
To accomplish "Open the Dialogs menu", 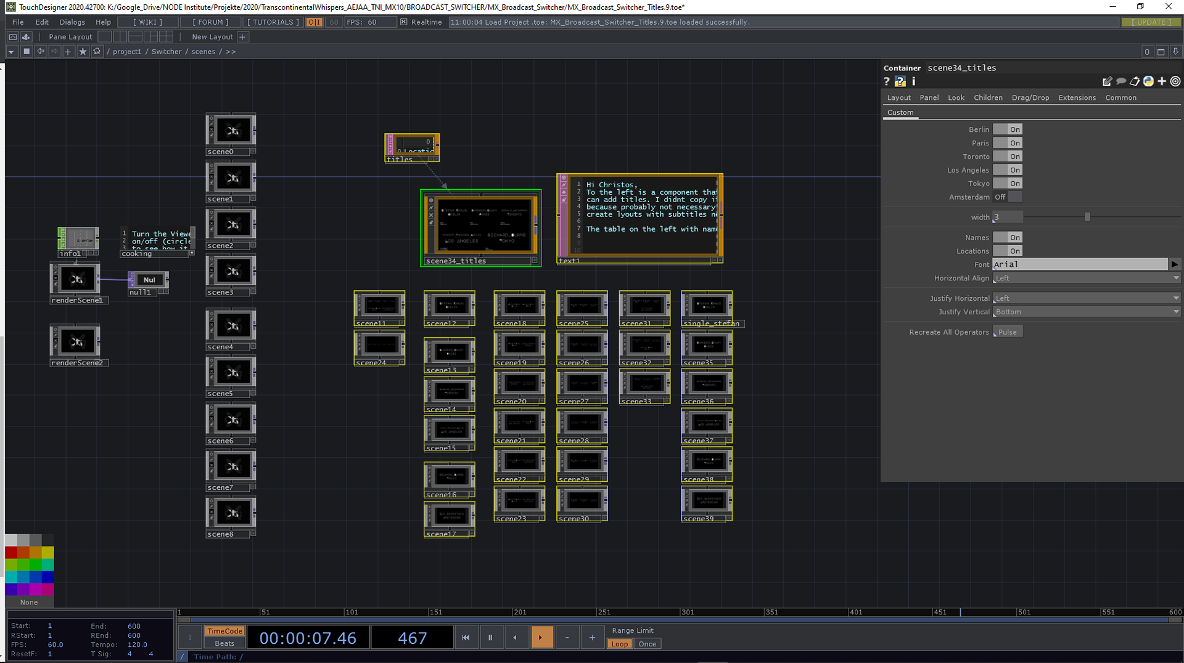I will click(x=72, y=22).
